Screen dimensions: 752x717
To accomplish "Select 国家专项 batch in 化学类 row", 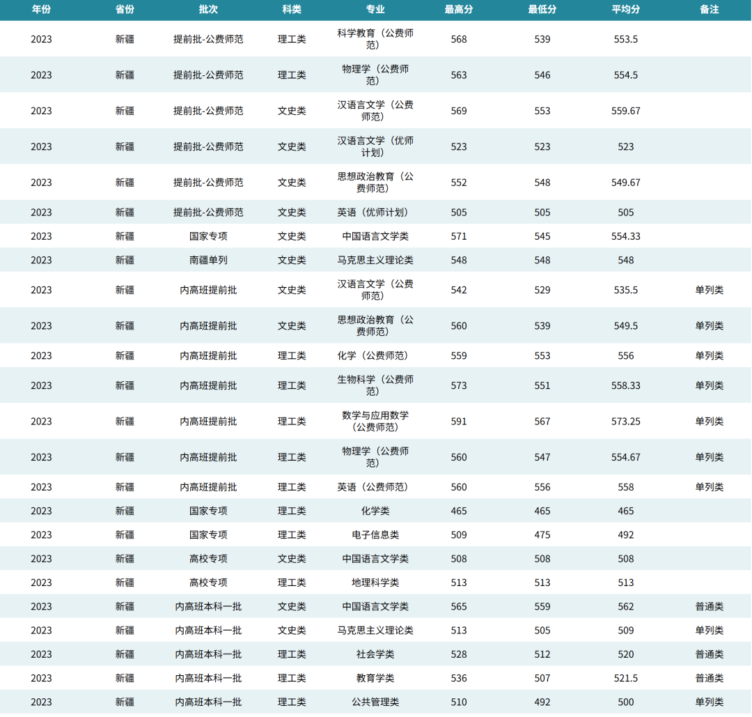I will click(x=208, y=511).
